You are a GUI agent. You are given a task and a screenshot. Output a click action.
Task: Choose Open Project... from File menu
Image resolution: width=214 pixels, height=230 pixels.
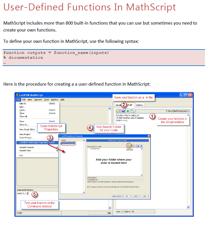coord(37,138)
